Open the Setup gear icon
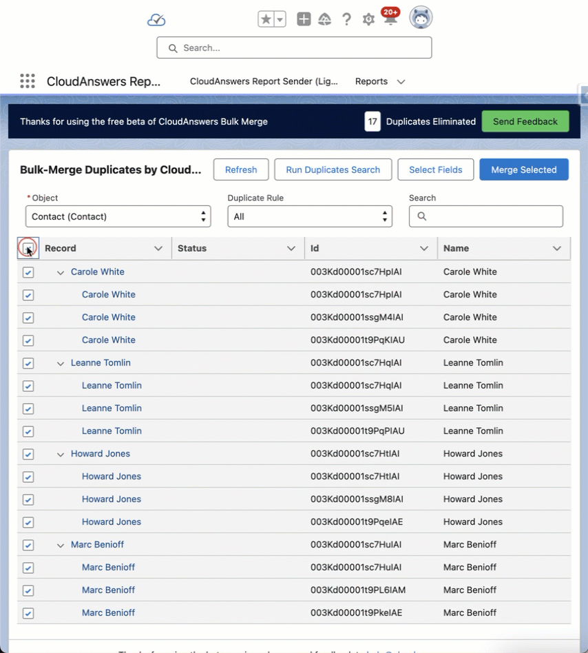The height and width of the screenshot is (653, 588). [368, 19]
